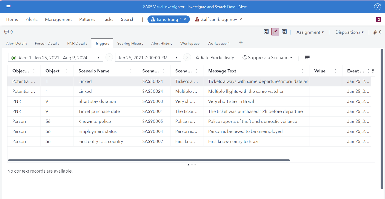The height and width of the screenshot is (199, 385).
Task: Switch to the Scoring History tab
Action: [x=130, y=43]
